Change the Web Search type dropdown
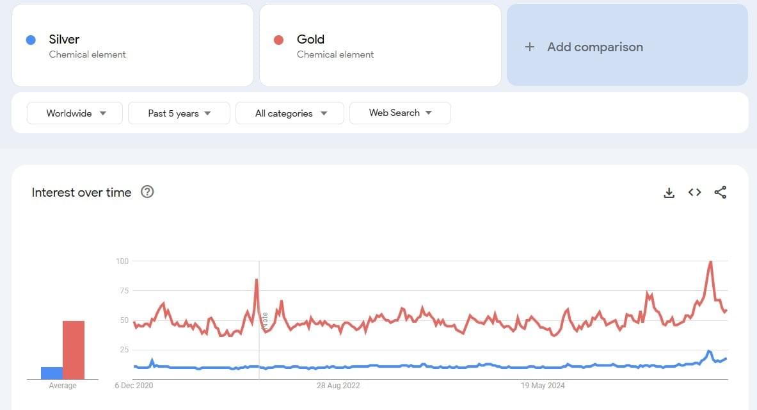The width and height of the screenshot is (757, 410). (400, 113)
